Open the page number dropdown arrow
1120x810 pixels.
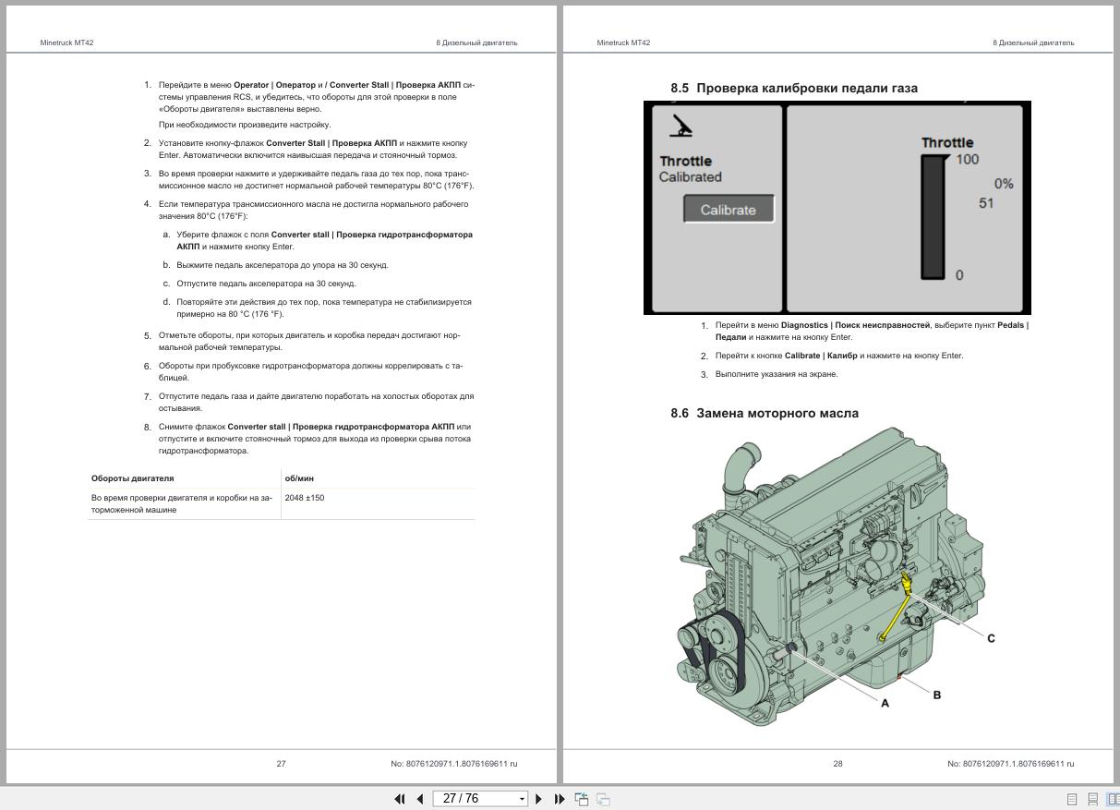pos(522,799)
